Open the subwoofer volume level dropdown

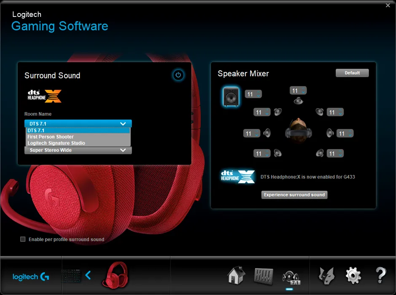253,94
